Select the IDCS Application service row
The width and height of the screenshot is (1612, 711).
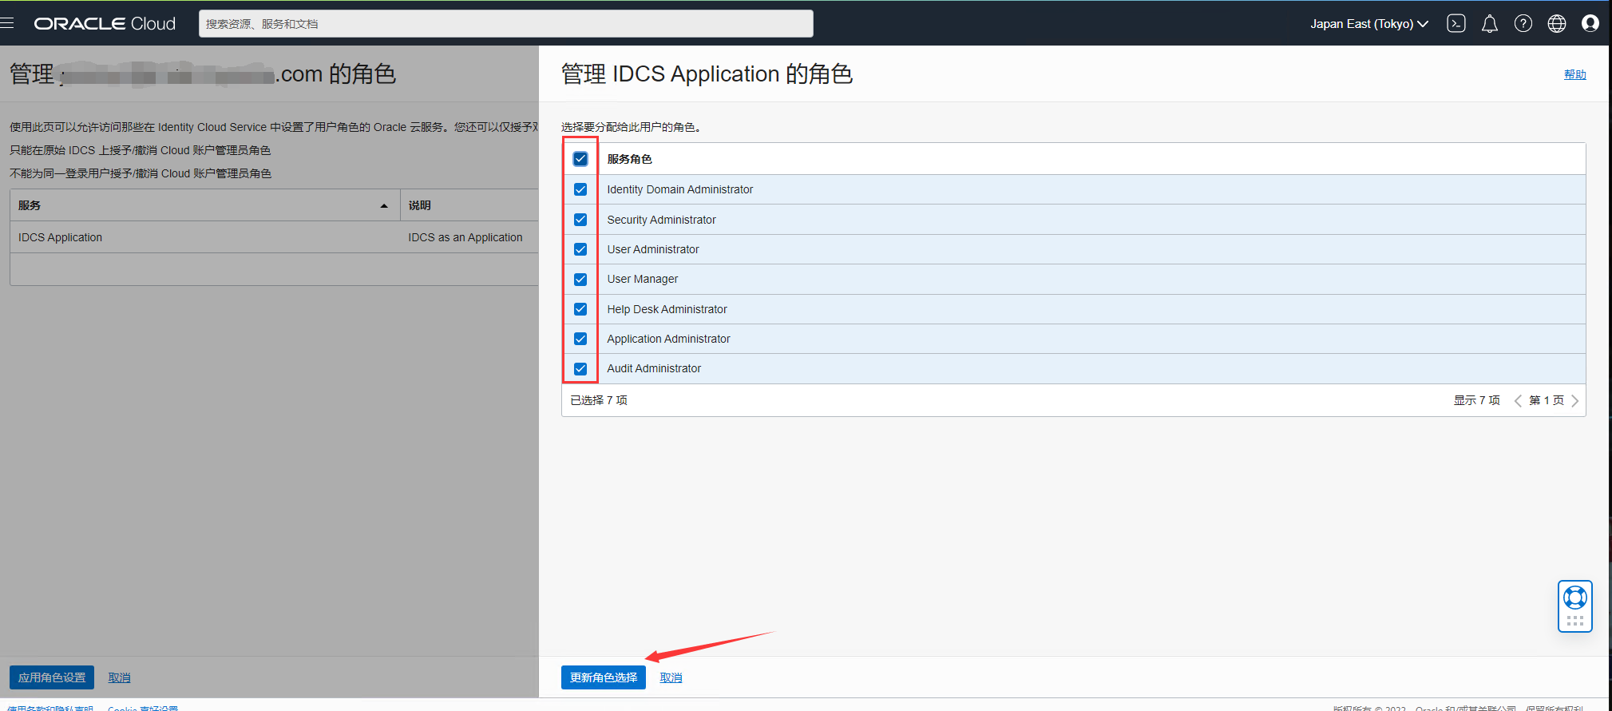point(274,237)
